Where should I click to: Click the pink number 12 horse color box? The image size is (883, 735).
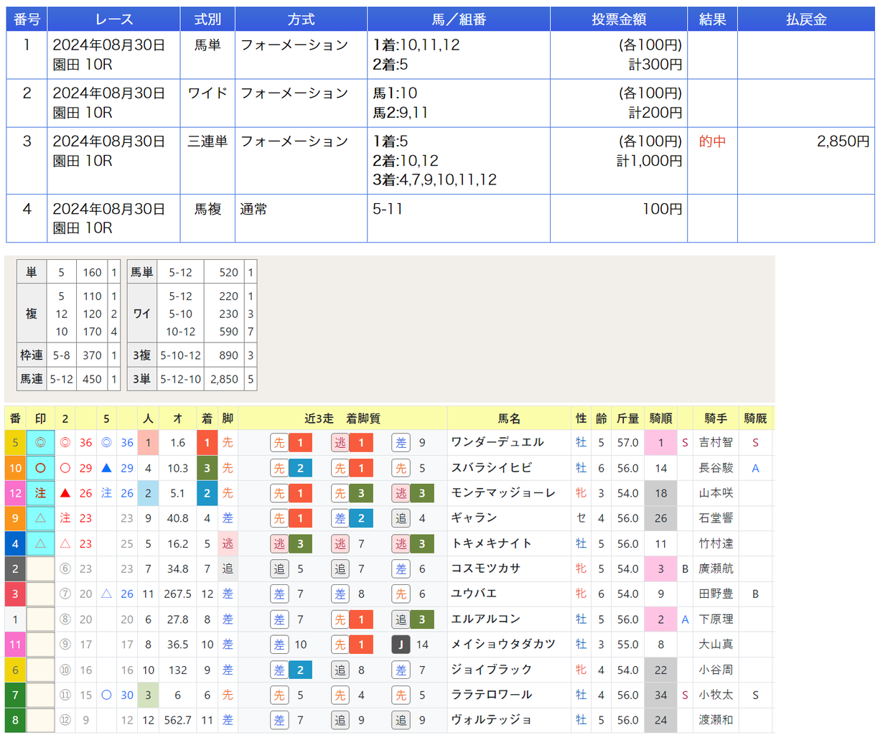pyautogui.click(x=15, y=493)
